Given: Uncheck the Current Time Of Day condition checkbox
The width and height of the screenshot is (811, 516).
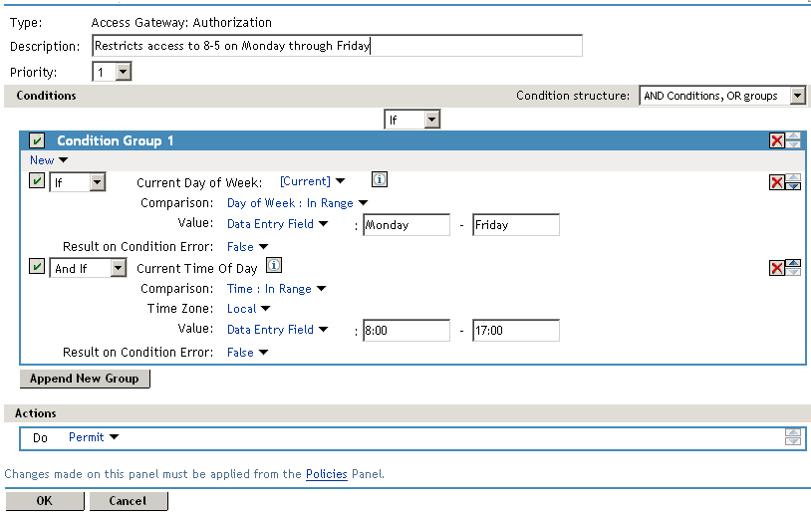Looking at the screenshot, I should [x=37, y=268].
